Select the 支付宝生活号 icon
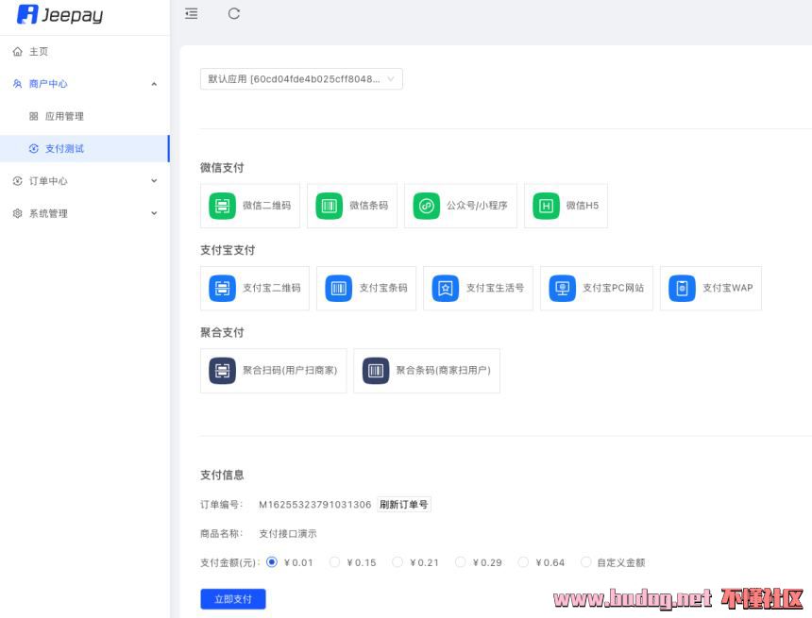Viewport: 812px width, 618px height. [x=446, y=289]
